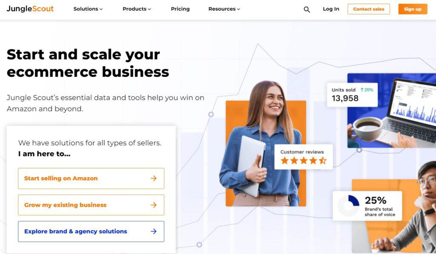Viewport: 436px width, 254px height.
Task: Click the Customer reviews star rating
Action: tap(303, 161)
